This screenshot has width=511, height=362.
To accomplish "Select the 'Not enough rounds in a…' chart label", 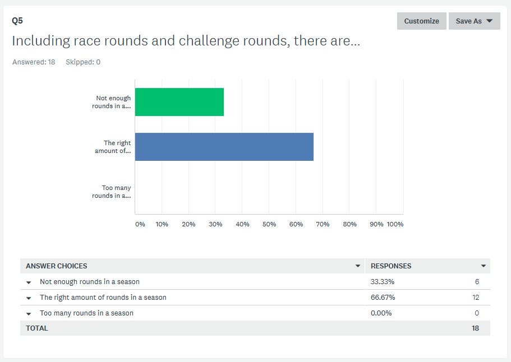I will point(112,102).
